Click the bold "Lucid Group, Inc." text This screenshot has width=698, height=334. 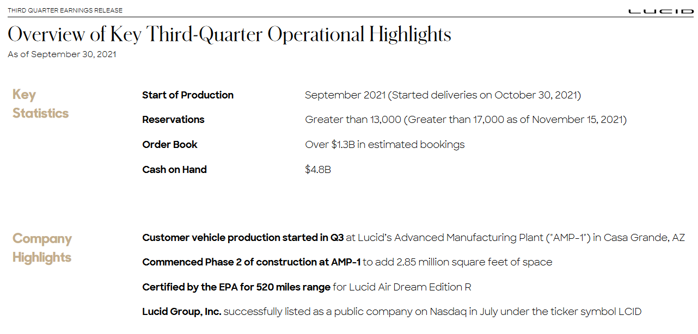pos(182,312)
